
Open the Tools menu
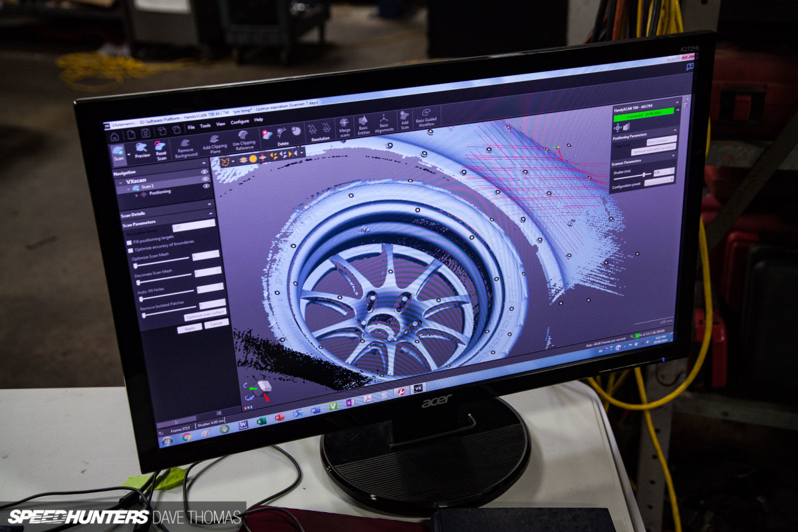coord(205,126)
